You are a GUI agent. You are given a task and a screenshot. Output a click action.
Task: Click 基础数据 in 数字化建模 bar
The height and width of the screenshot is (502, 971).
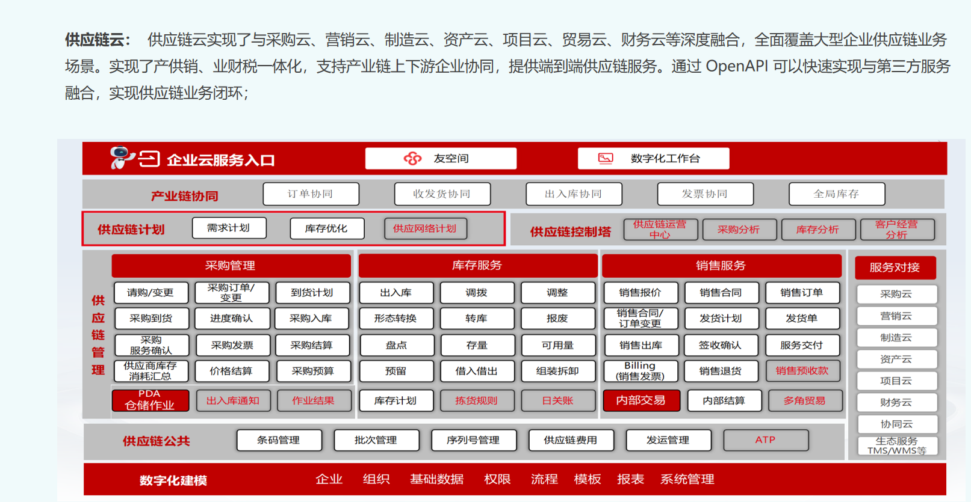tap(437, 479)
